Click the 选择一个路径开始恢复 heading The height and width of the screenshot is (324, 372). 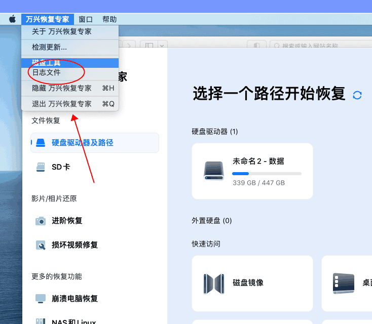pos(269,94)
